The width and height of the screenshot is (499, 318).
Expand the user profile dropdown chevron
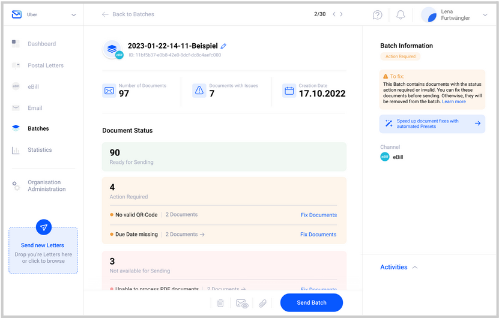click(485, 15)
